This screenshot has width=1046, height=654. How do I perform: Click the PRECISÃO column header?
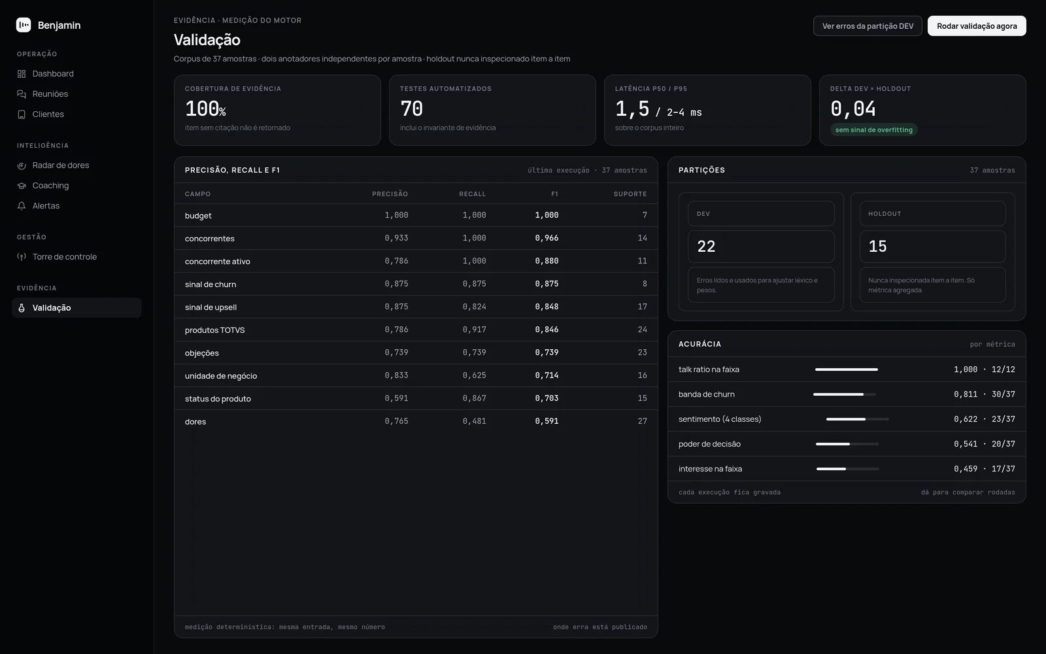[x=390, y=194]
